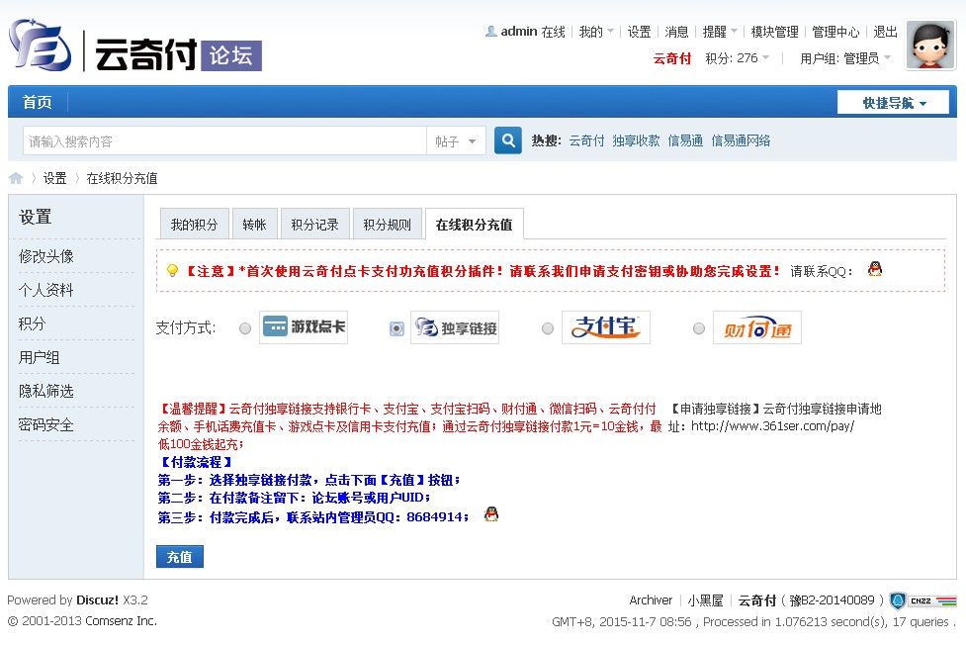Click the small user icon beside admin
This screenshot has width=966, height=645.
(491, 31)
